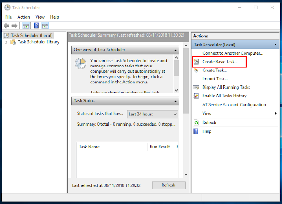Click the blue Help toolbar icon
282x204 pixels.
(x=36, y=26)
